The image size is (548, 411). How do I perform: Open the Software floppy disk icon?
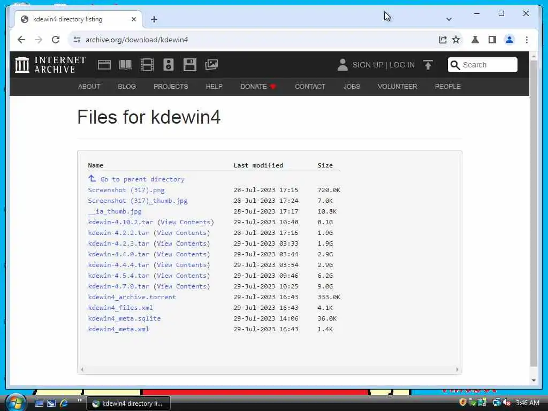tap(190, 65)
